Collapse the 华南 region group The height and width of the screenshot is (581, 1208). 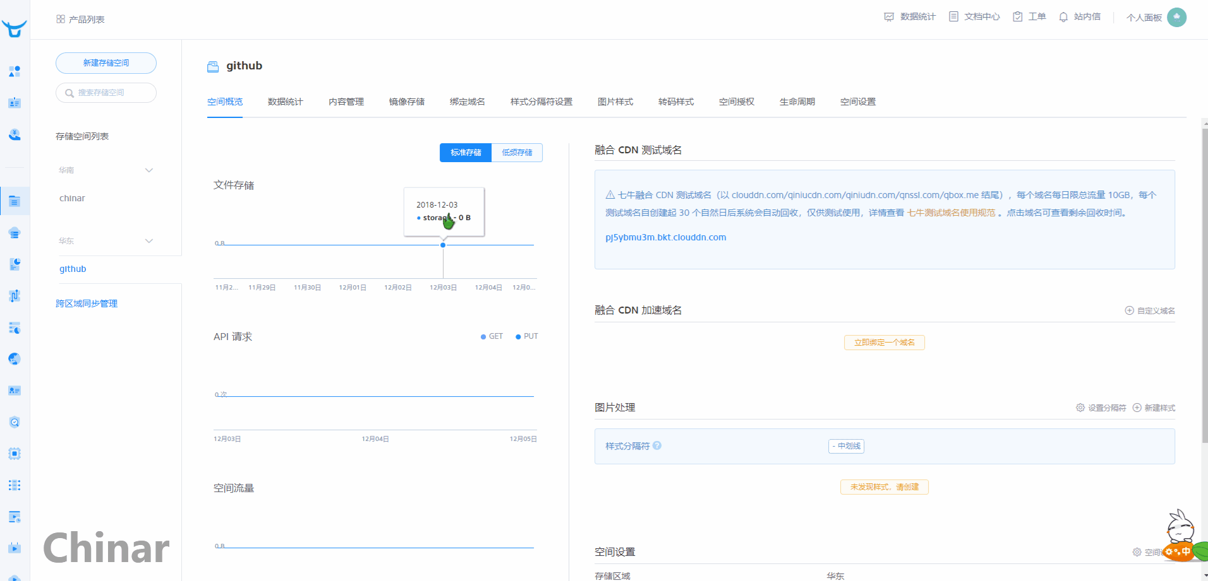point(149,170)
